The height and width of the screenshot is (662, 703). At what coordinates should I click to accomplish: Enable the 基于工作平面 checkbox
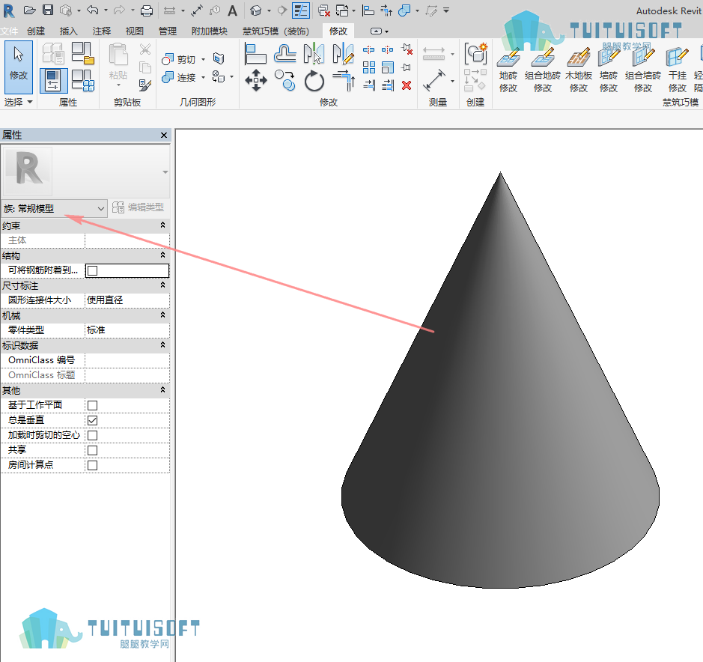tap(92, 405)
